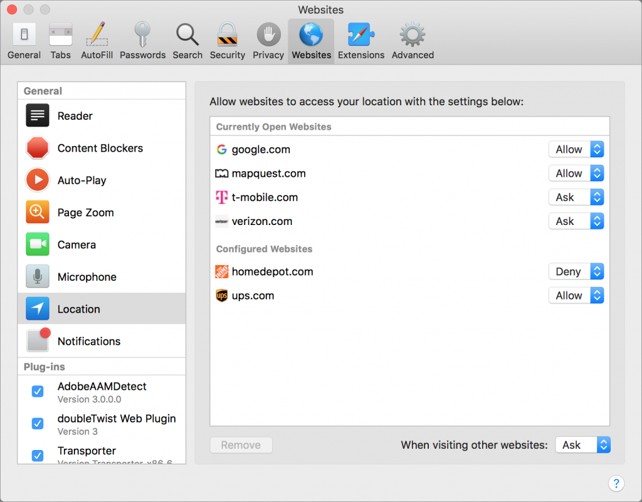
Task: Switch to the Security tab label
Action: pos(227,55)
